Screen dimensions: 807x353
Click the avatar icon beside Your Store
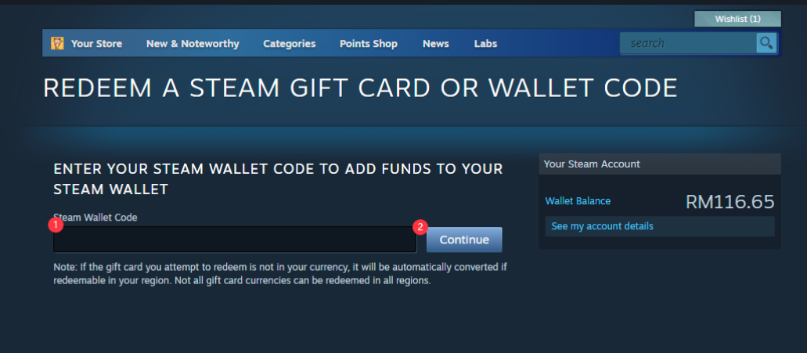pyautogui.click(x=57, y=43)
